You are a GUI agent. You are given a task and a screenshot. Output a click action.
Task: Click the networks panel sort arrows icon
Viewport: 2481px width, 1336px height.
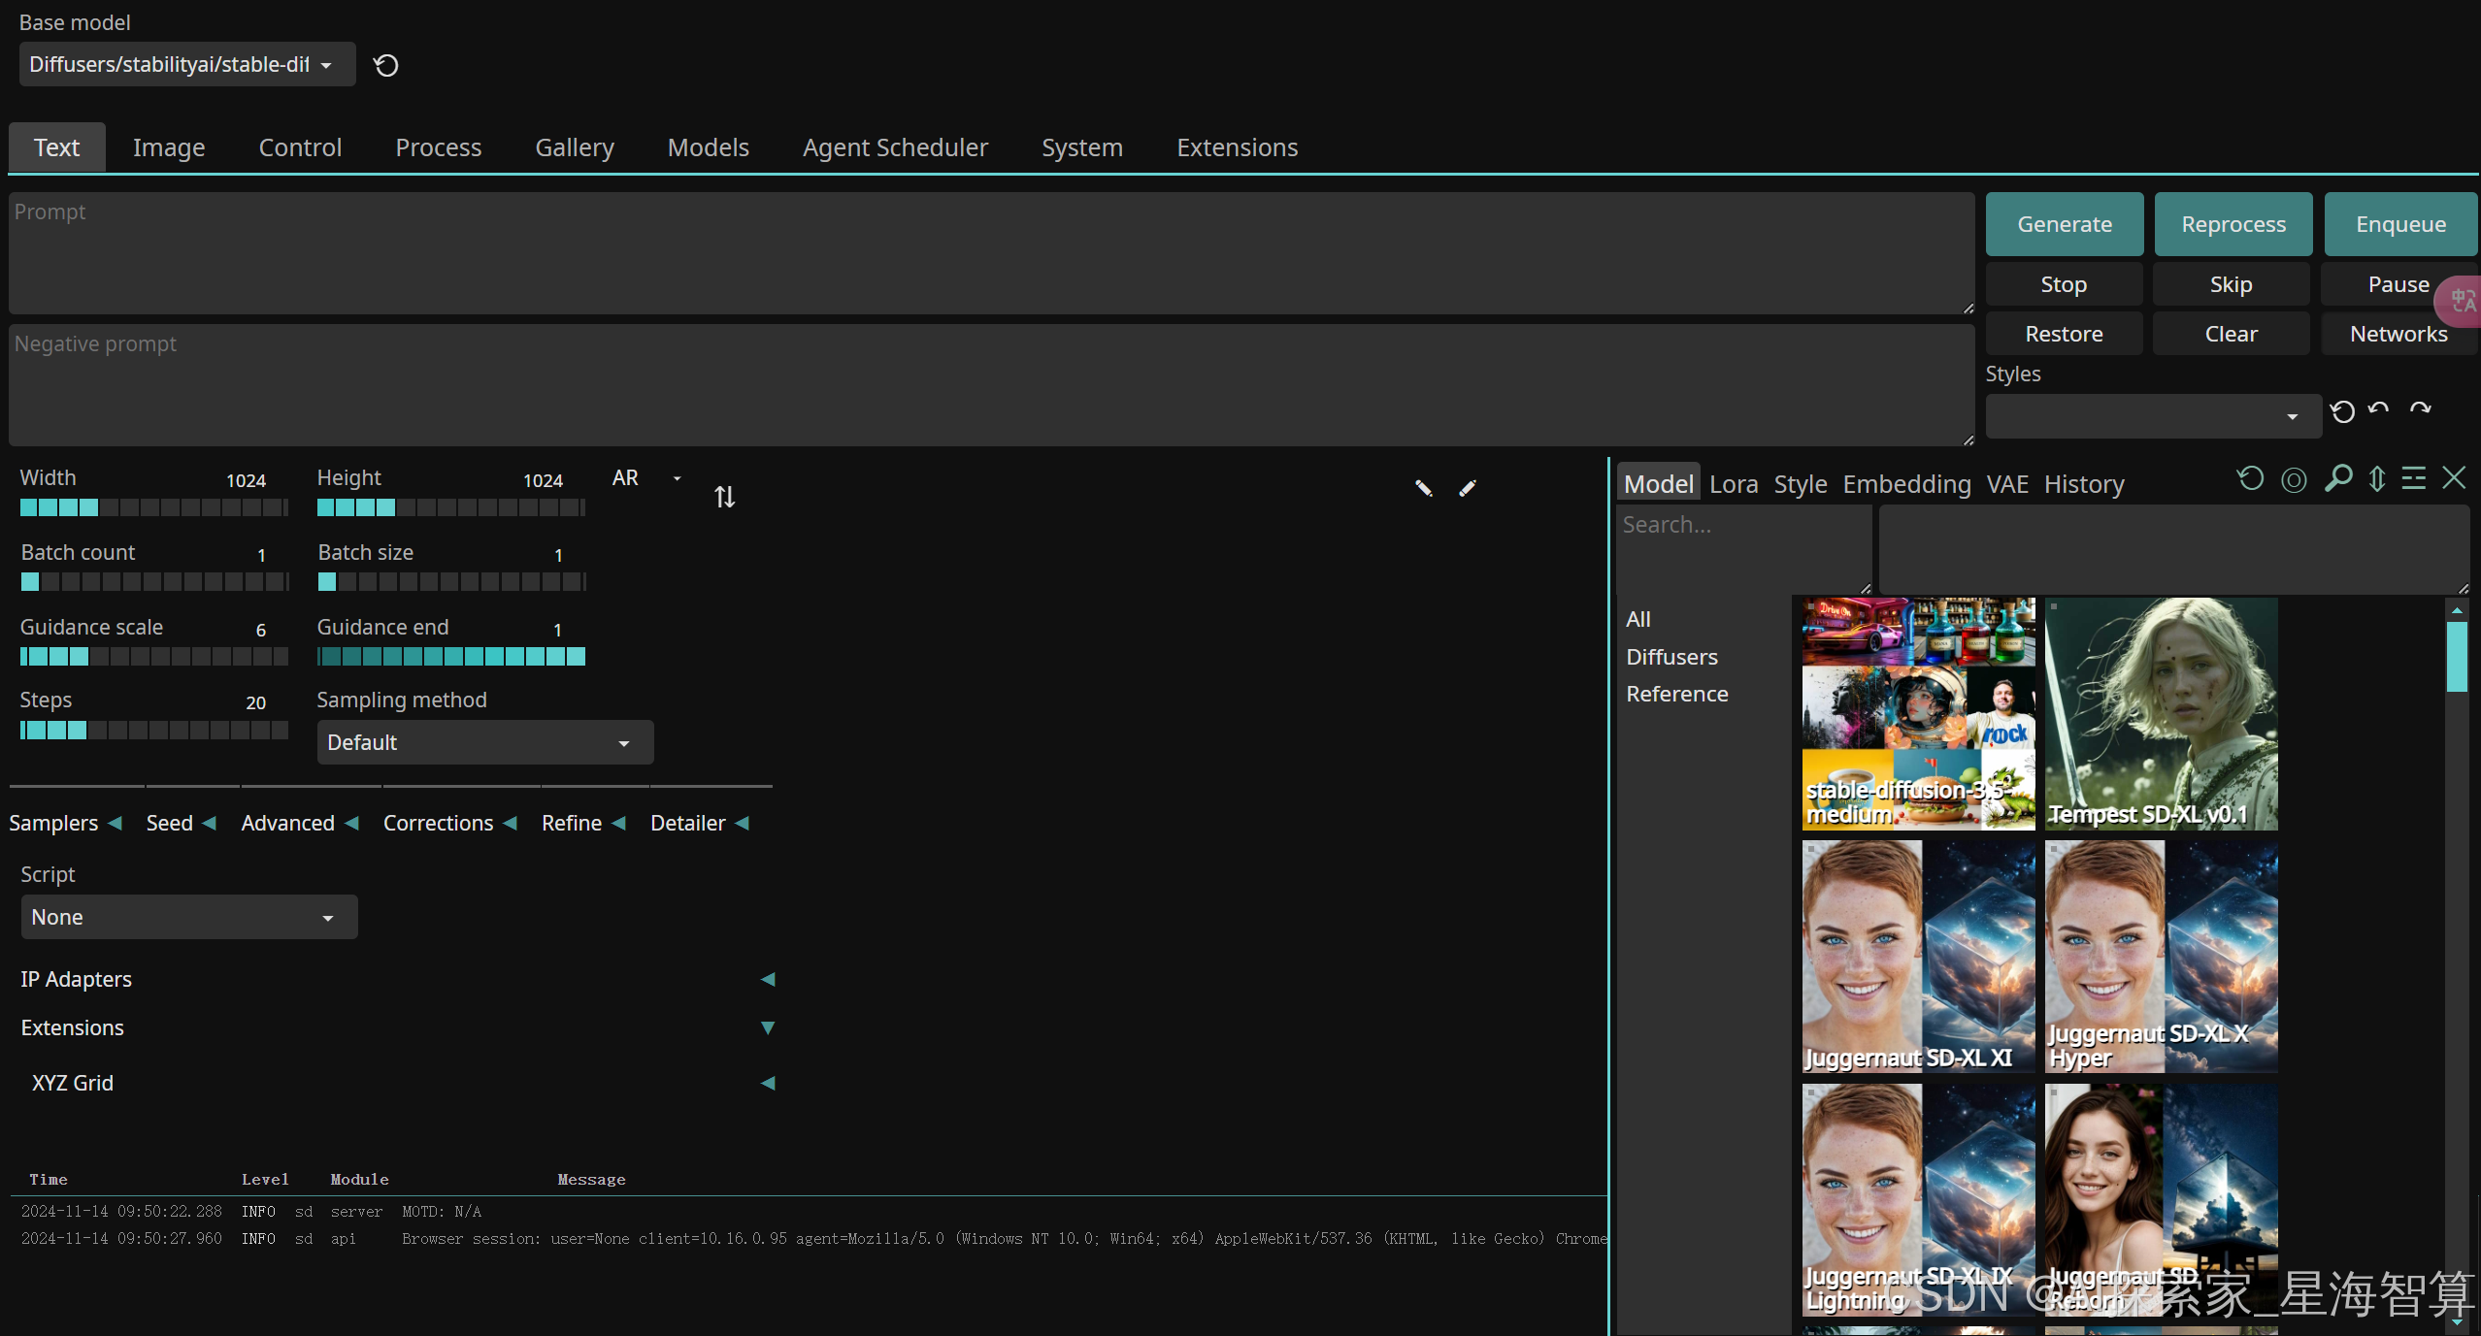pos(2376,478)
